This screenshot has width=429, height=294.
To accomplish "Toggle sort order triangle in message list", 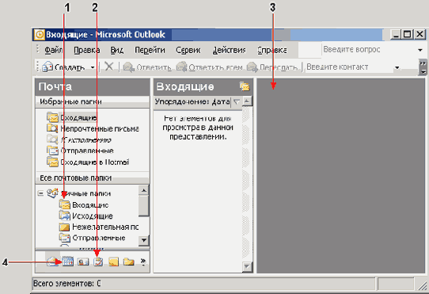I will click(237, 102).
